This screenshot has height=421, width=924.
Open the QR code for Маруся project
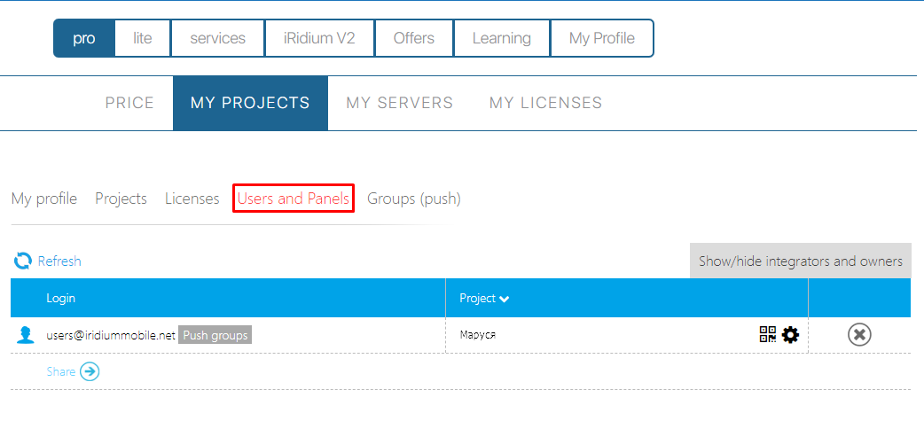pyautogui.click(x=767, y=334)
